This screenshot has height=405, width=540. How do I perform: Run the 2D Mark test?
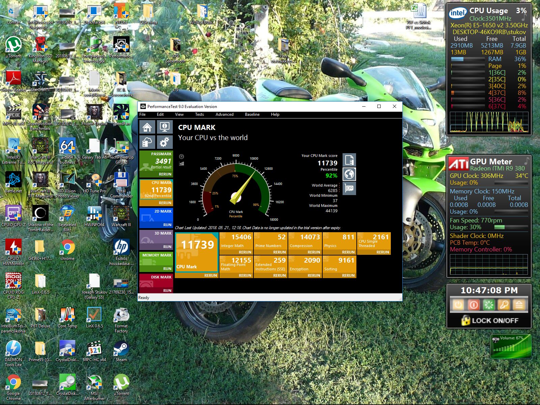[167, 225]
